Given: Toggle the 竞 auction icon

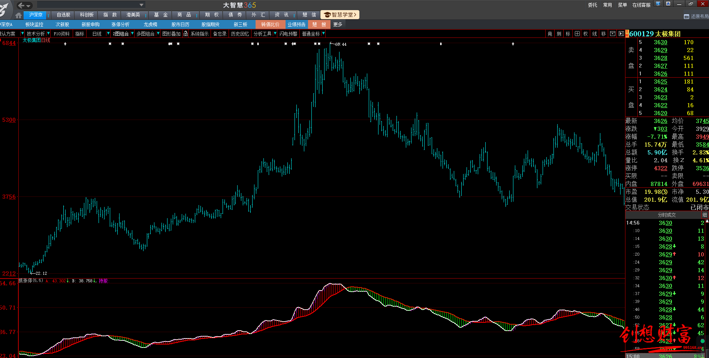Looking at the screenshot, I should (x=550, y=34).
